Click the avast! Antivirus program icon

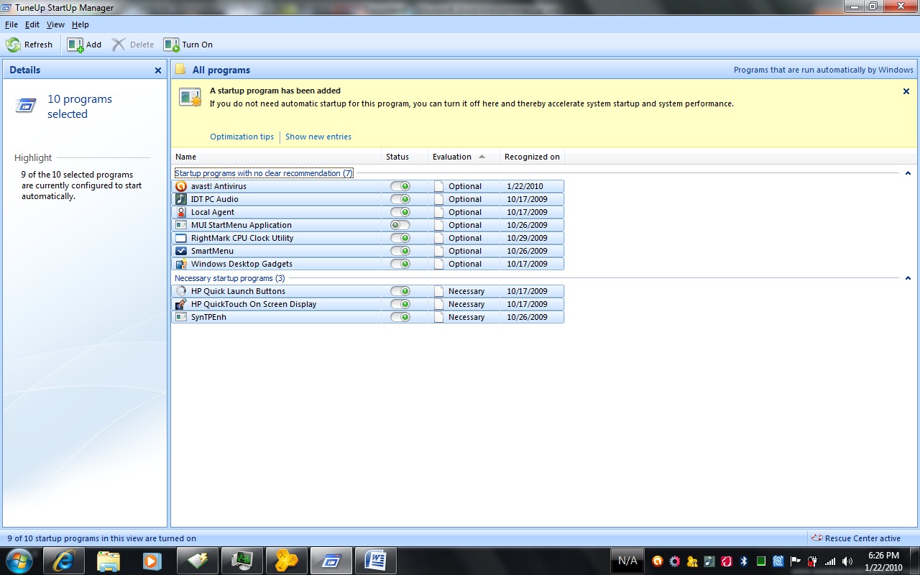tap(181, 186)
